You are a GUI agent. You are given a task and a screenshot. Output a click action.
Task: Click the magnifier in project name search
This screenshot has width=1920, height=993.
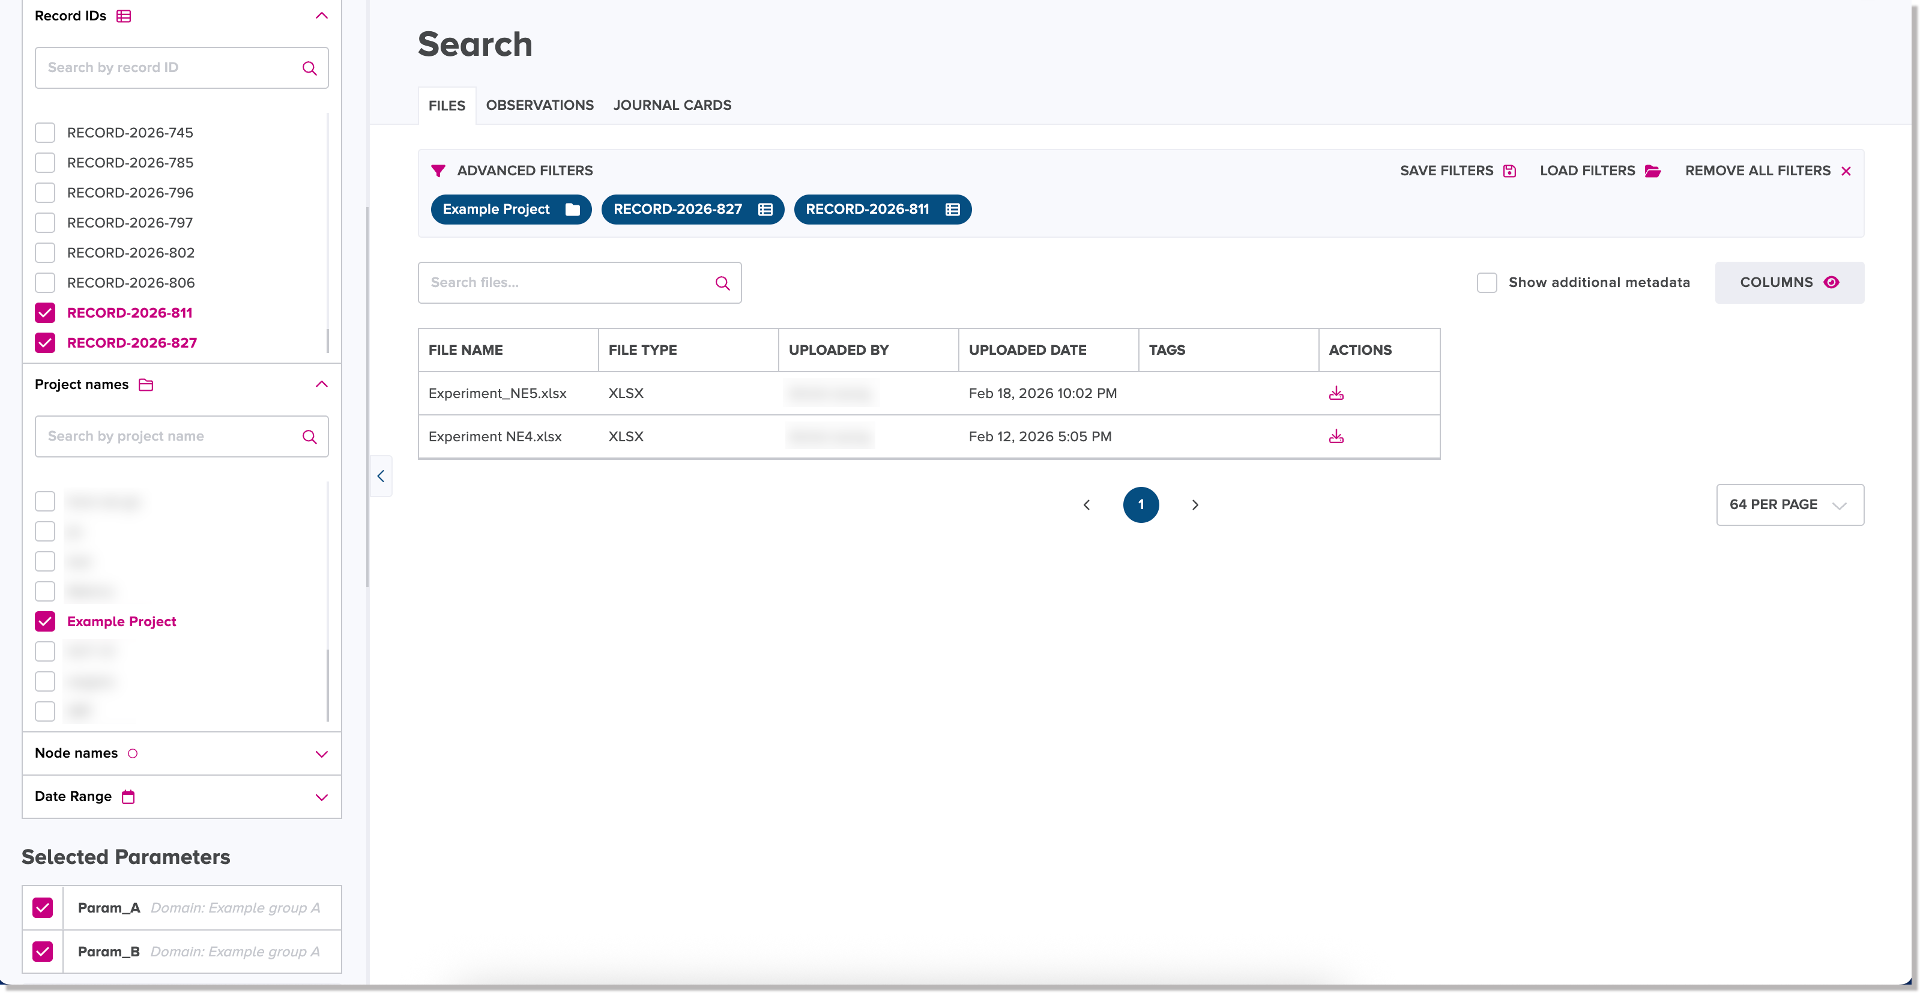[x=309, y=437]
